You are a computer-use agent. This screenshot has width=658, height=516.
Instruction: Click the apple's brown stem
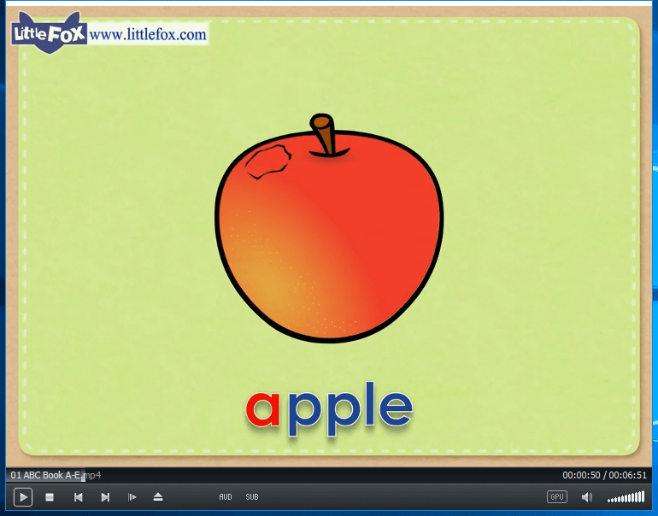coord(324,132)
